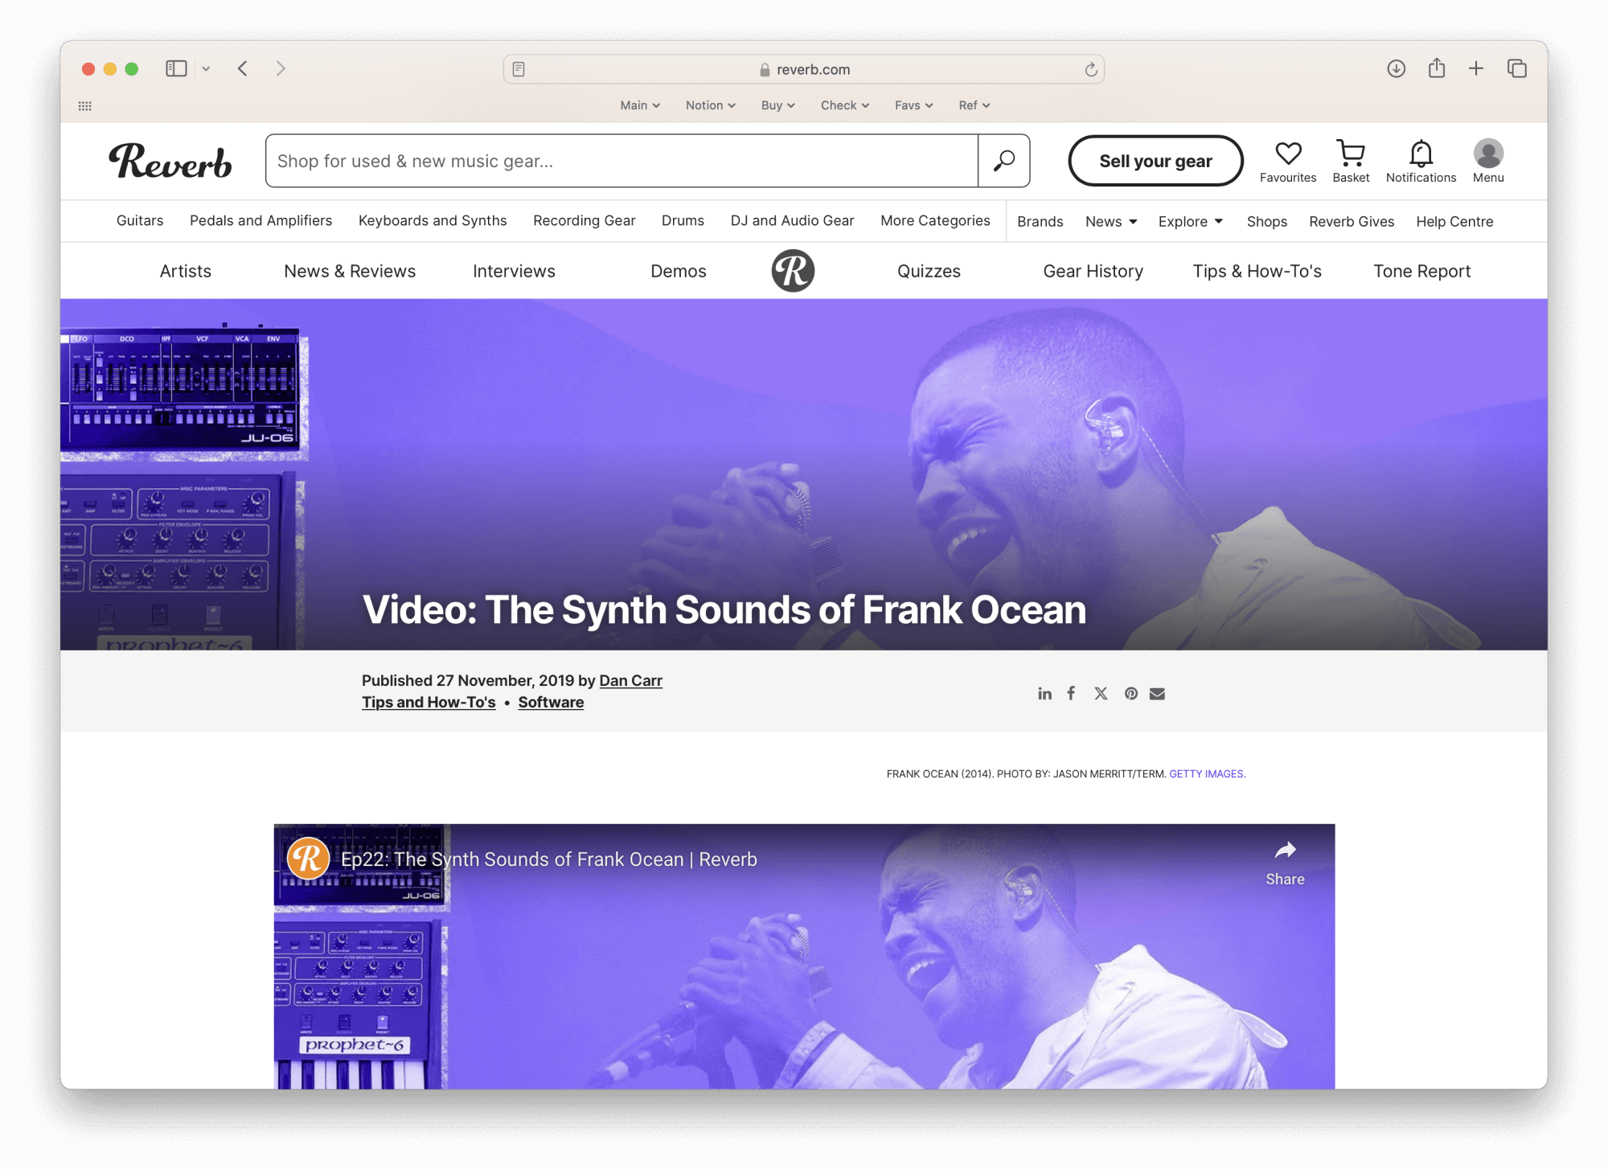Viewport: 1608px width, 1169px height.
Task: Expand the Buy bookmarks folder
Action: coord(778,105)
